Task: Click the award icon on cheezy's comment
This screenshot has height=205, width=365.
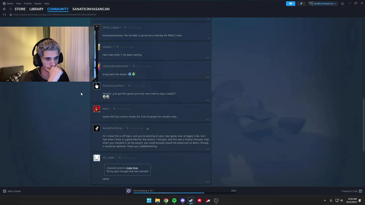Action: 117,47
